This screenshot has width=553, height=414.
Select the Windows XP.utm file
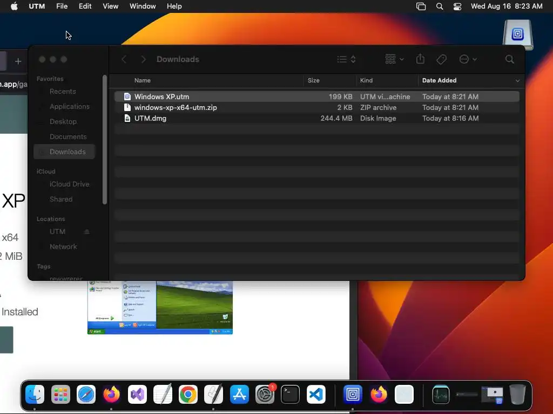pos(316,96)
